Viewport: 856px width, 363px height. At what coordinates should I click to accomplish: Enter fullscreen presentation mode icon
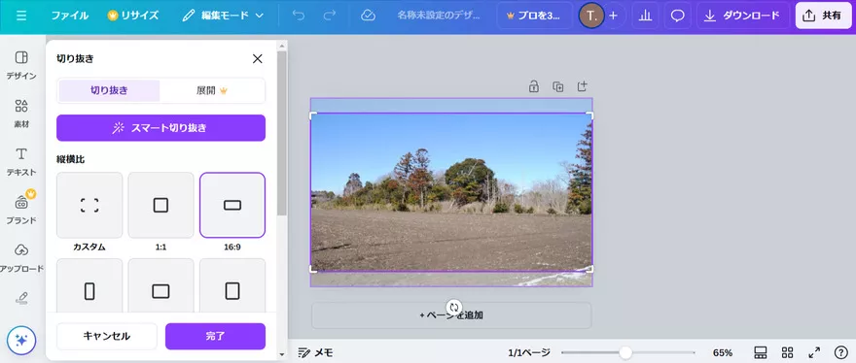(x=814, y=352)
